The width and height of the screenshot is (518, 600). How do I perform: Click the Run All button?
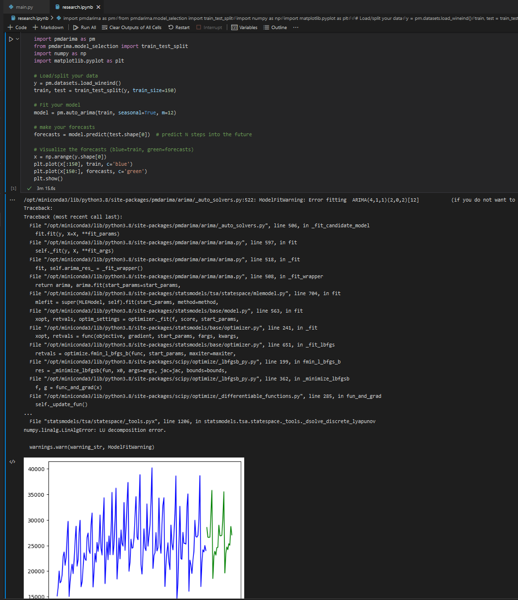click(x=84, y=28)
